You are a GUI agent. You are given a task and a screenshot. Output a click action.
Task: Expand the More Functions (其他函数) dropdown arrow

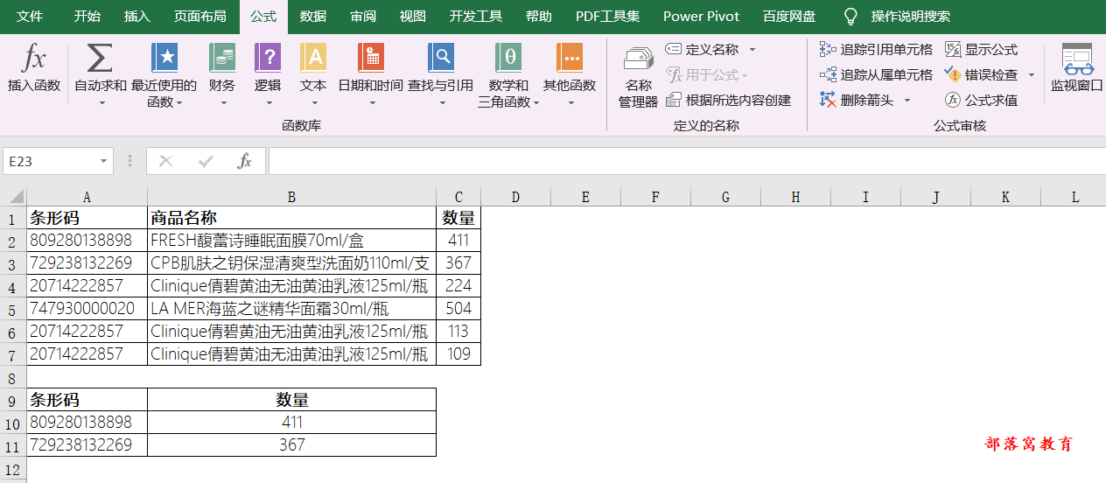click(x=570, y=102)
